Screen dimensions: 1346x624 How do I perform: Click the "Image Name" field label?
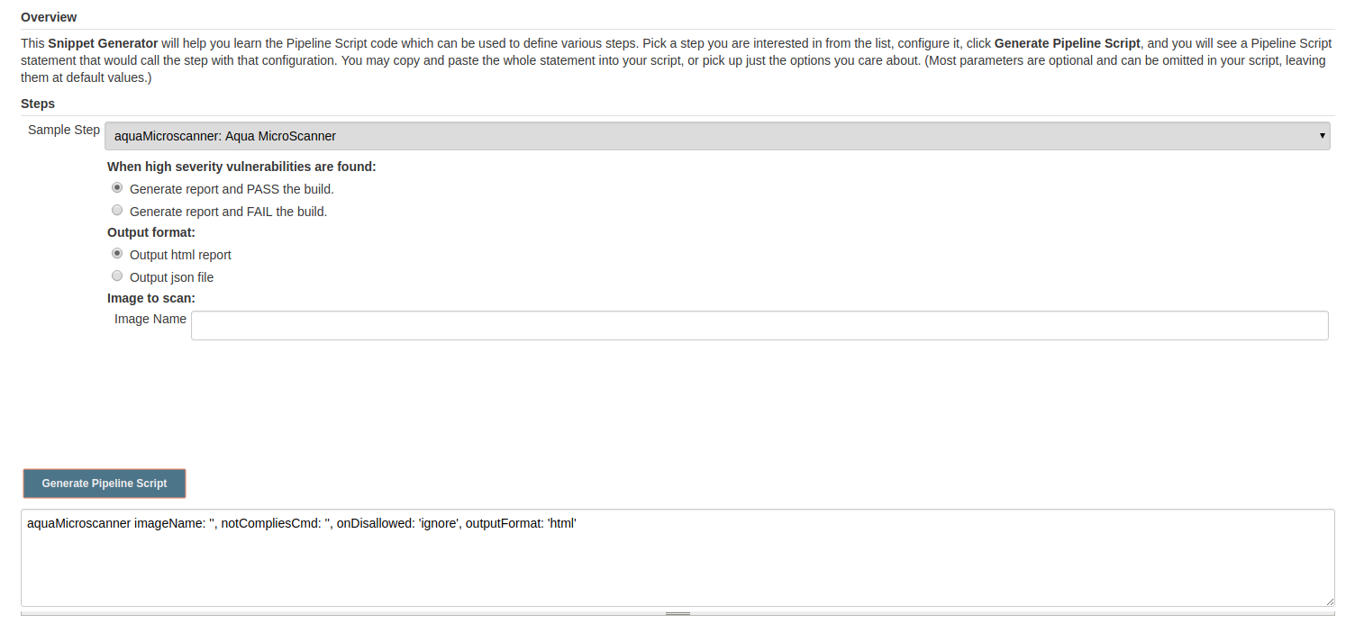coord(150,319)
